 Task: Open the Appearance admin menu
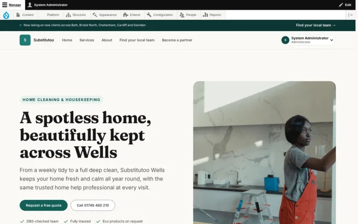tap(105, 15)
